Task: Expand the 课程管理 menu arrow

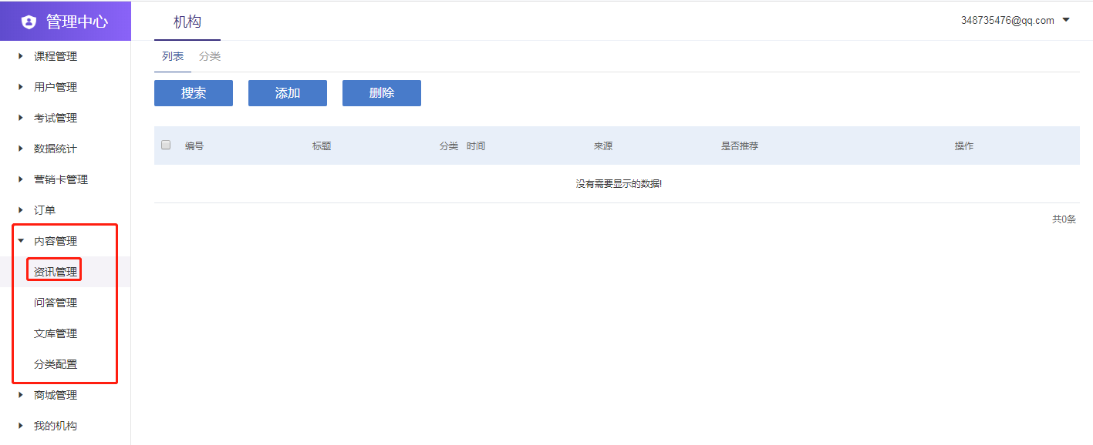Action: [x=21, y=56]
